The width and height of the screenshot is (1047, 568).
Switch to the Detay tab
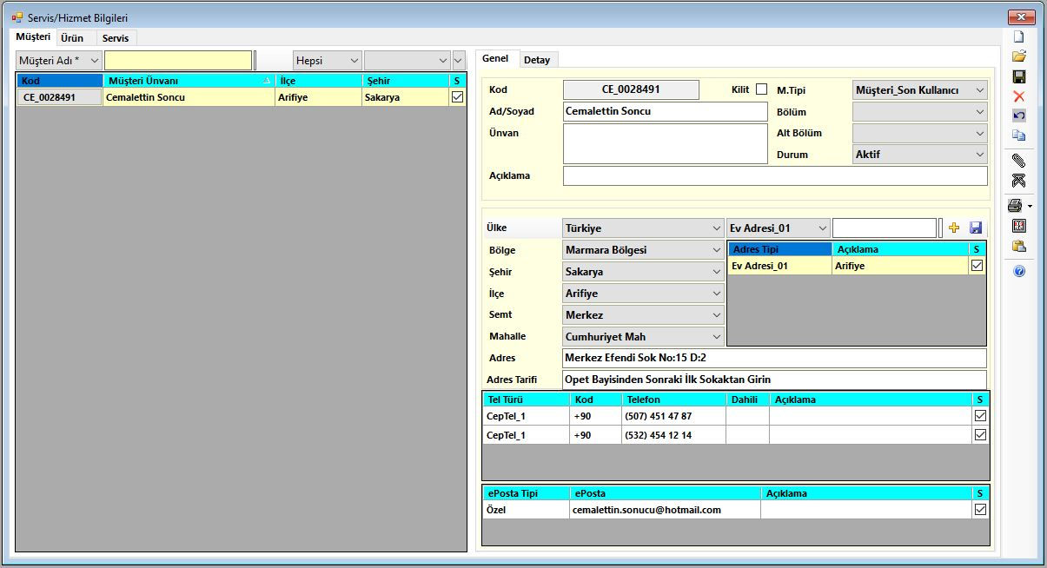[537, 60]
